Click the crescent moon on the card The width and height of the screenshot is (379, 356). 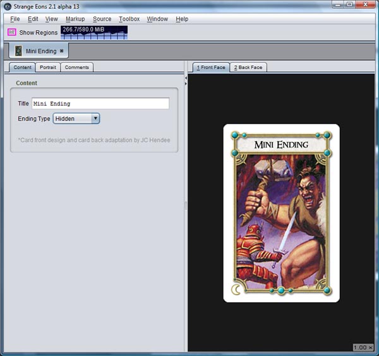coord(237,289)
